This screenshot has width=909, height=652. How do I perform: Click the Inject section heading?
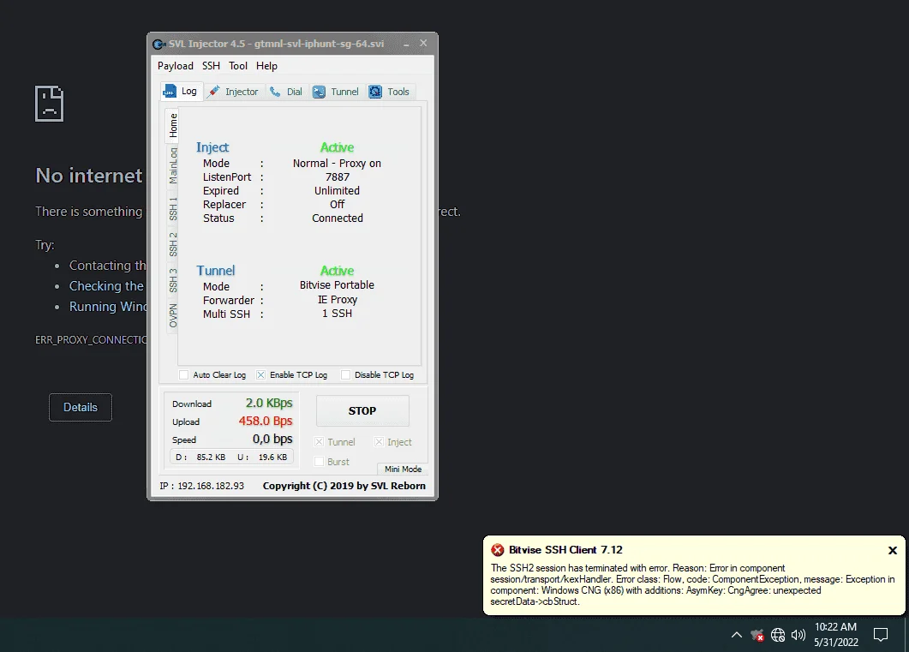tap(212, 147)
